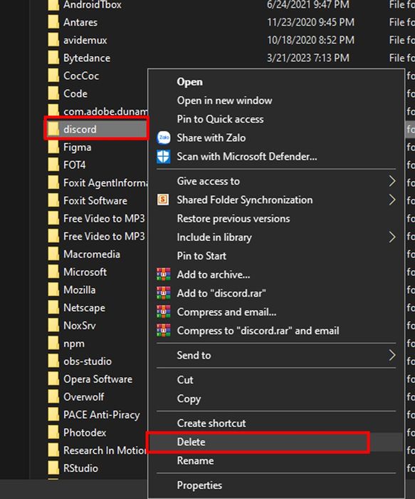Click the npm folder icon

(53, 344)
